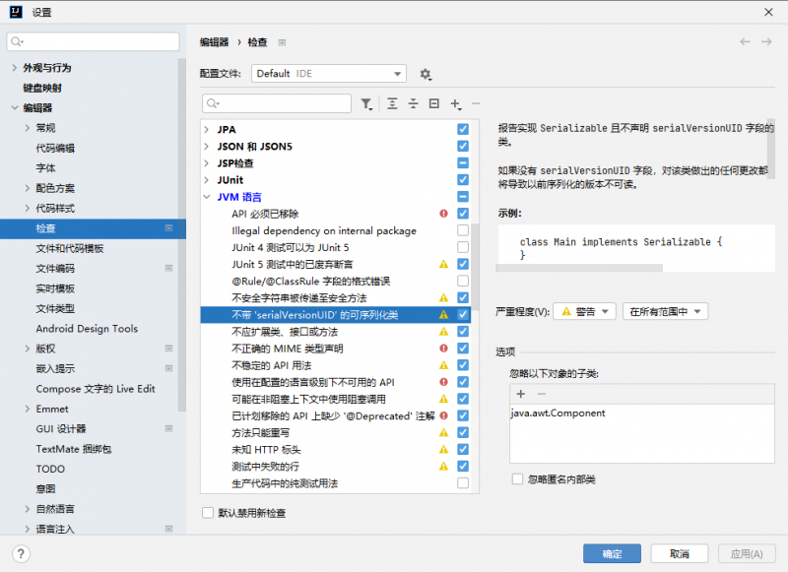This screenshot has height=572, width=788.
Task: Expand the JPA inspection group
Action: [207, 130]
